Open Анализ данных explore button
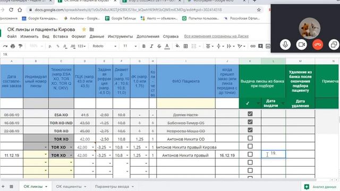This screenshot has height=191, width=340. 320,187
